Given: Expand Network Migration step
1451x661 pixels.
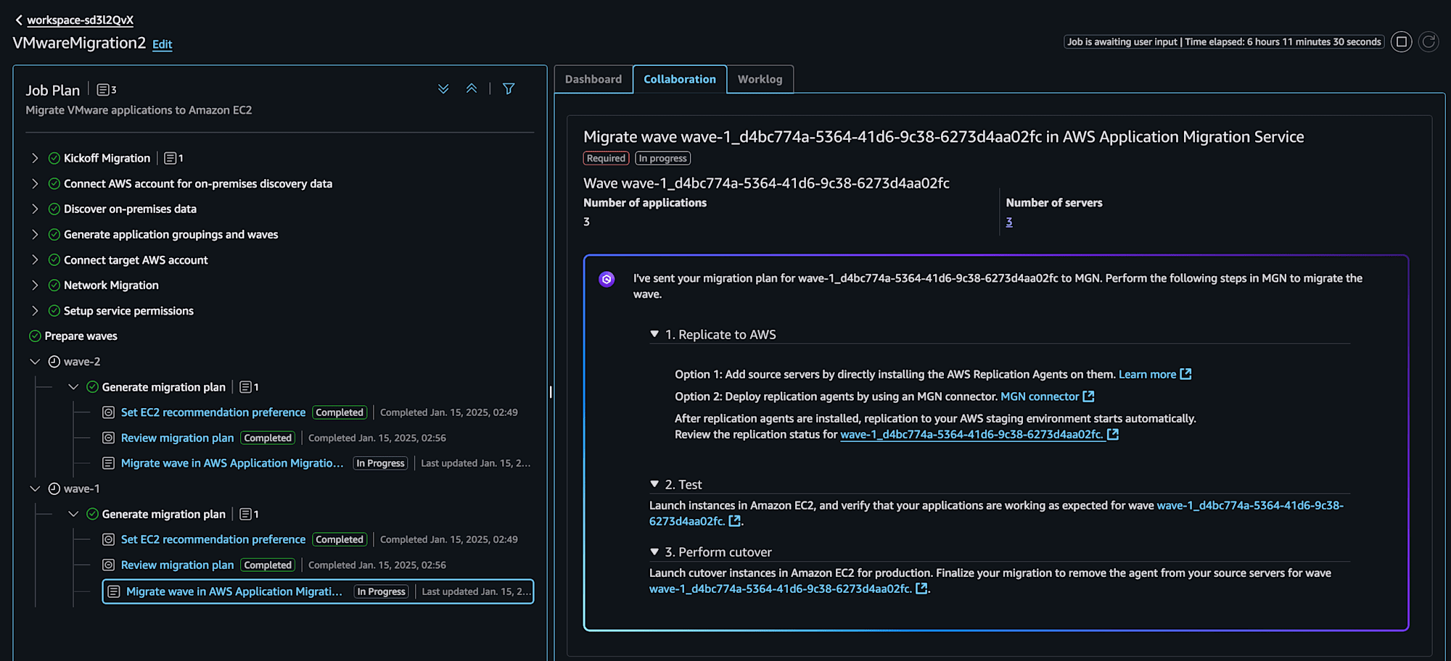Looking at the screenshot, I should 35,285.
